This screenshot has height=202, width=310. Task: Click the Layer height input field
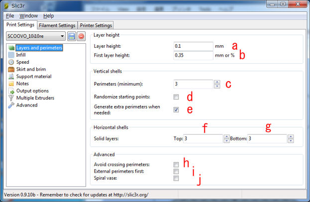pos(194,46)
